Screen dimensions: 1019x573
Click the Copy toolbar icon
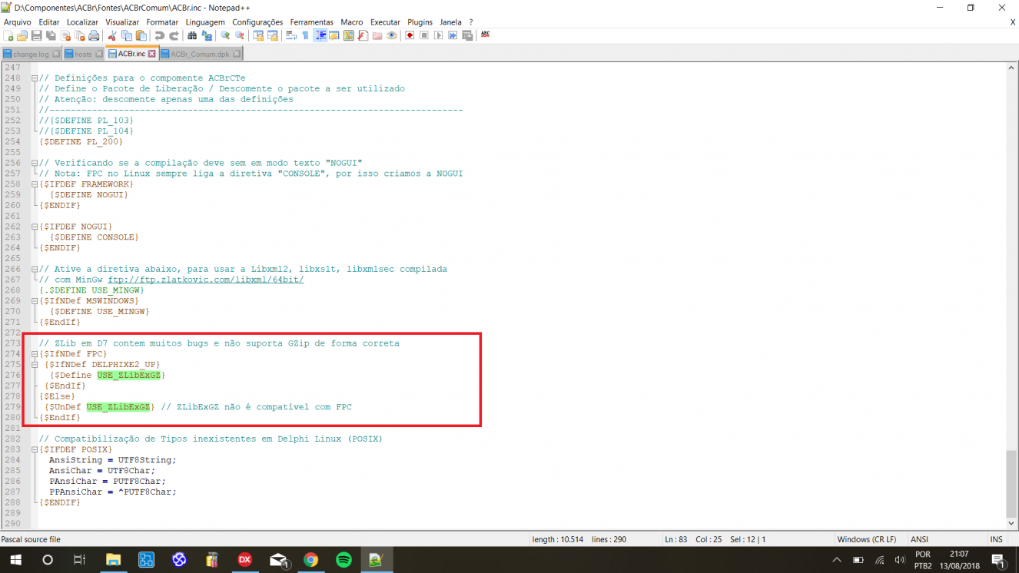pyautogui.click(x=127, y=35)
